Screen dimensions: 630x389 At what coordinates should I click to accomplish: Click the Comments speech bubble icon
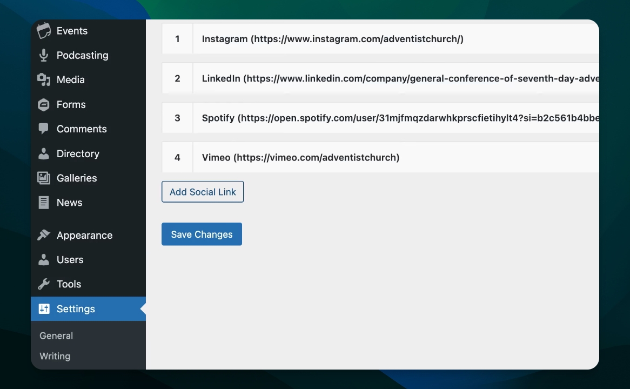(44, 129)
